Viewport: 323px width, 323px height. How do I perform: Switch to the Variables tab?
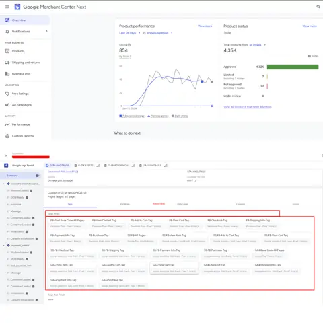[125, 204]
